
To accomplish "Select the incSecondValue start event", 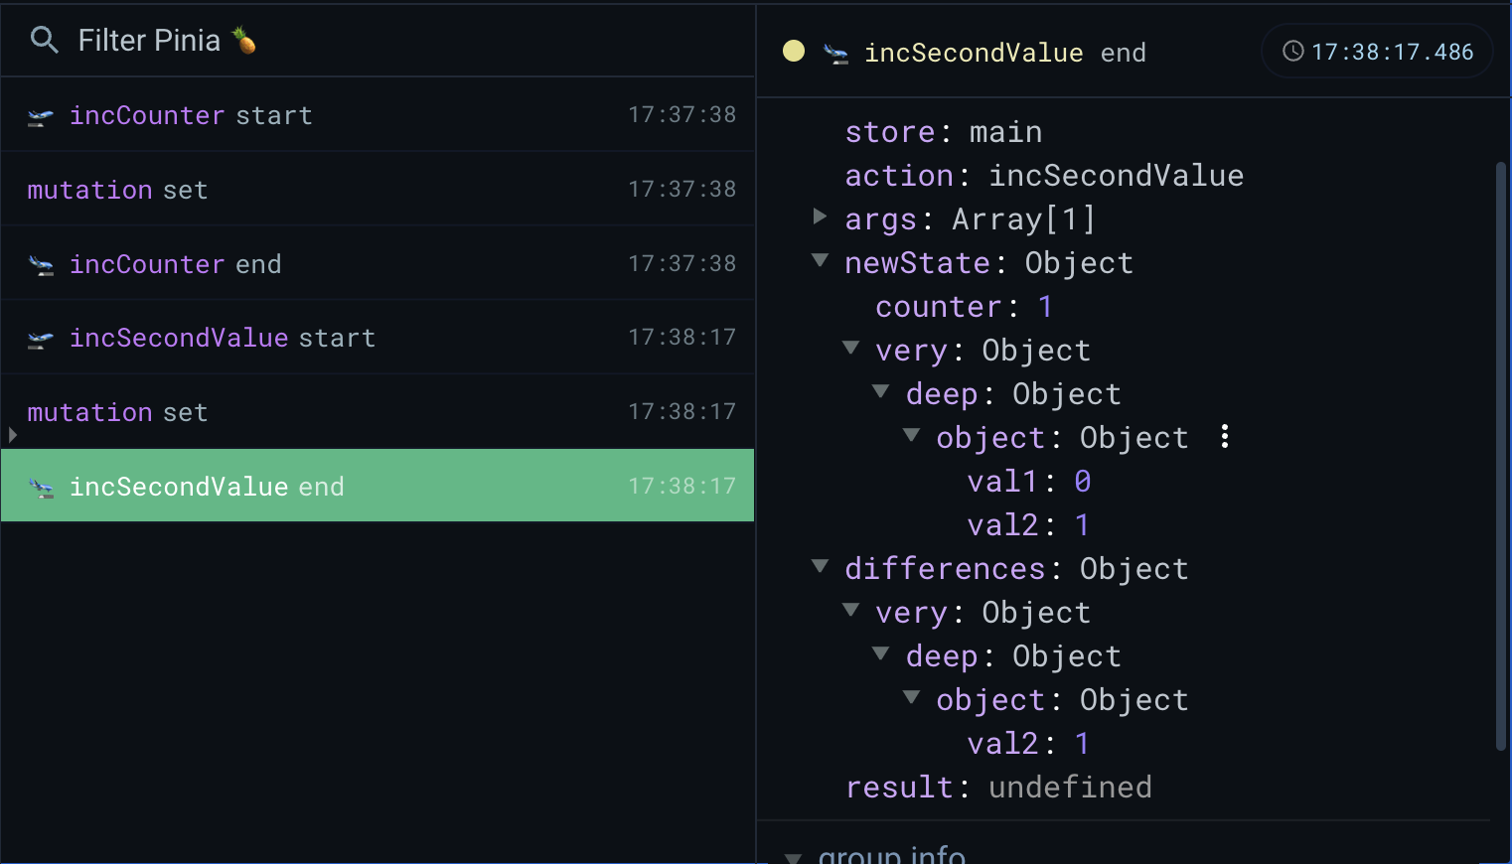I will (x=378, y=338).
